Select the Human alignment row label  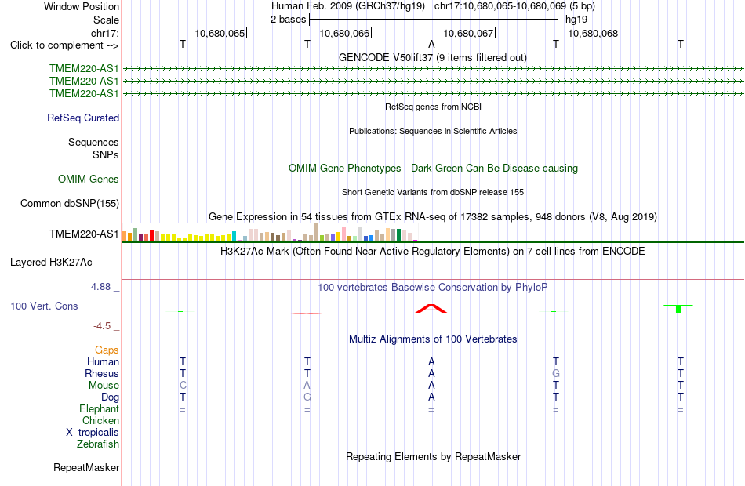coord(103,362)
